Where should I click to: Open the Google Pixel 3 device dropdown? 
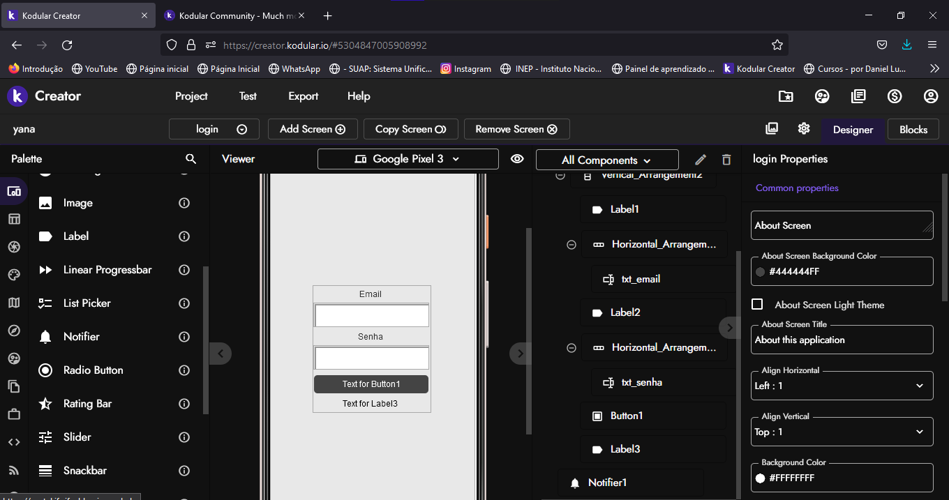(x=408, y=159)
